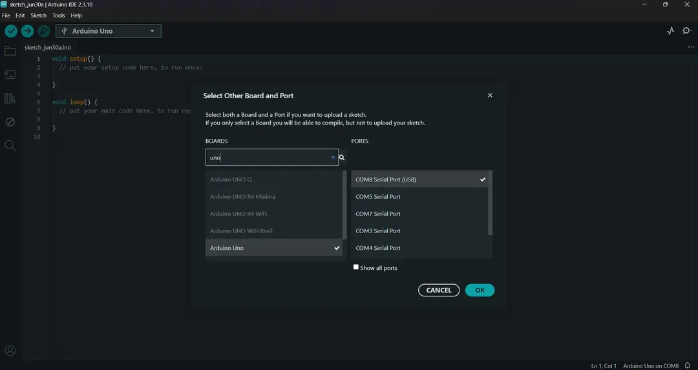The height and width of the screenshot is (370, 698).
Task: Open the File menu
Action: click(x=6, y=15)
